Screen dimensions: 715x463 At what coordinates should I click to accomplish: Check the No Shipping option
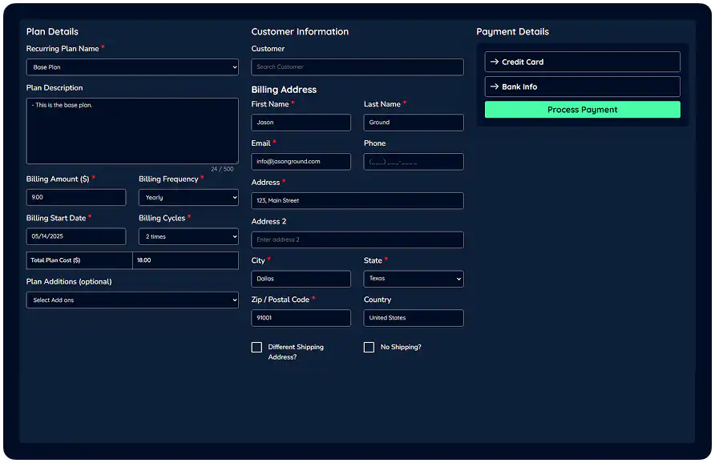pyautogui.click(x=369, y=347)
